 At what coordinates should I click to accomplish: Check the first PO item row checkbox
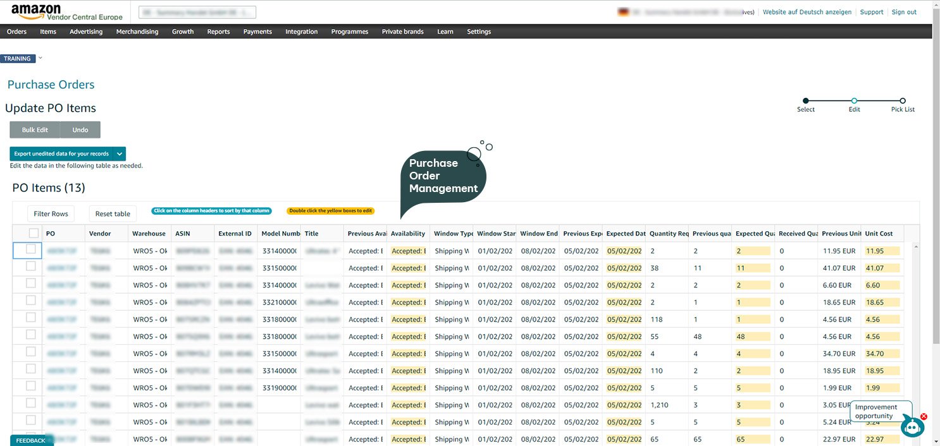click(x=30, y=250)
